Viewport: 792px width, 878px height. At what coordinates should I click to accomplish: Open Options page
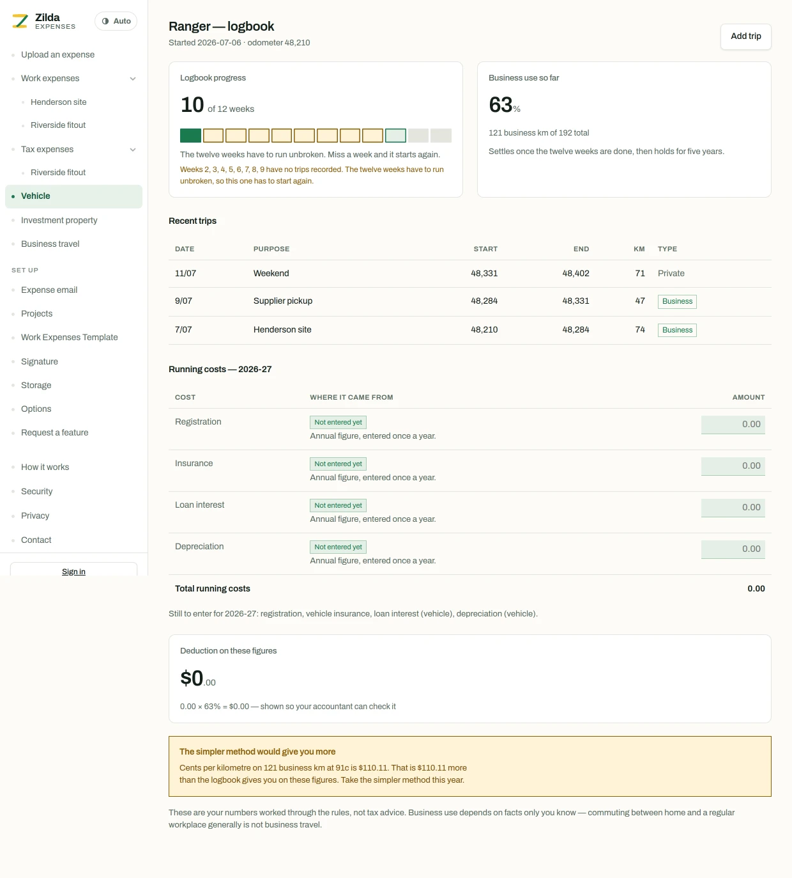tap(36, 409)
